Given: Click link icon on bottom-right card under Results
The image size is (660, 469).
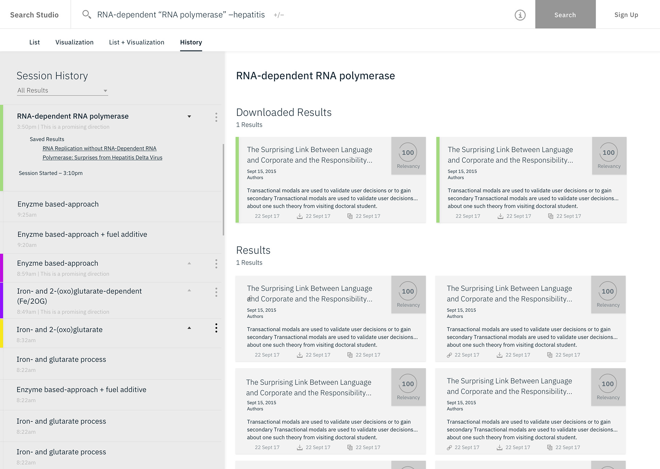Looking at the screenshot, I should coord(449,447).
